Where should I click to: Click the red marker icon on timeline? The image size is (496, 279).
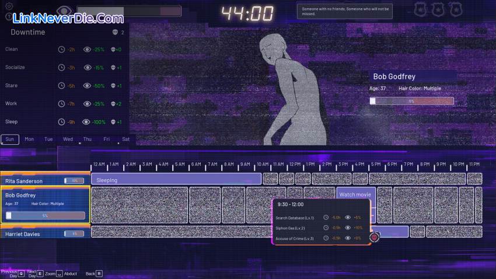pos(374,237)
